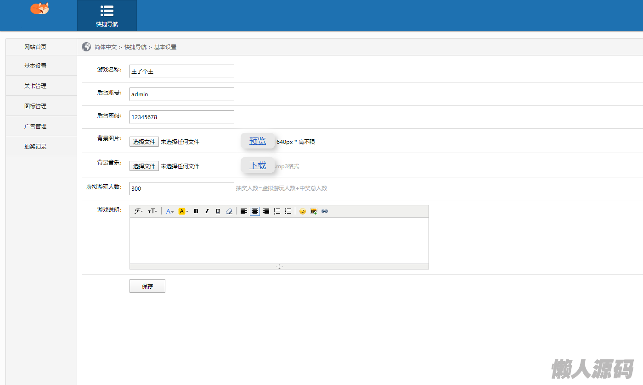Open the text color picker dropdown
The image size is (643, 385).
[x=169, y=211]
